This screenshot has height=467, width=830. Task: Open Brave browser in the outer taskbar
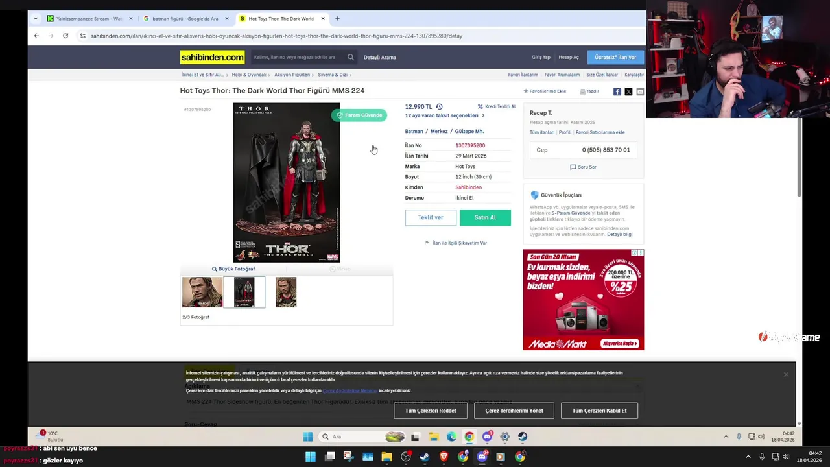444,457
